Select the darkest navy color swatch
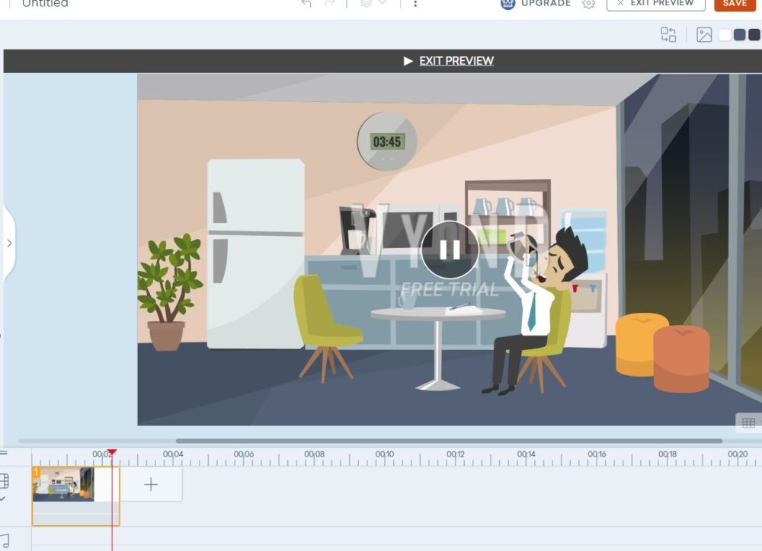The height and width of the screenshot is (551, 762). tap(754, 35)
